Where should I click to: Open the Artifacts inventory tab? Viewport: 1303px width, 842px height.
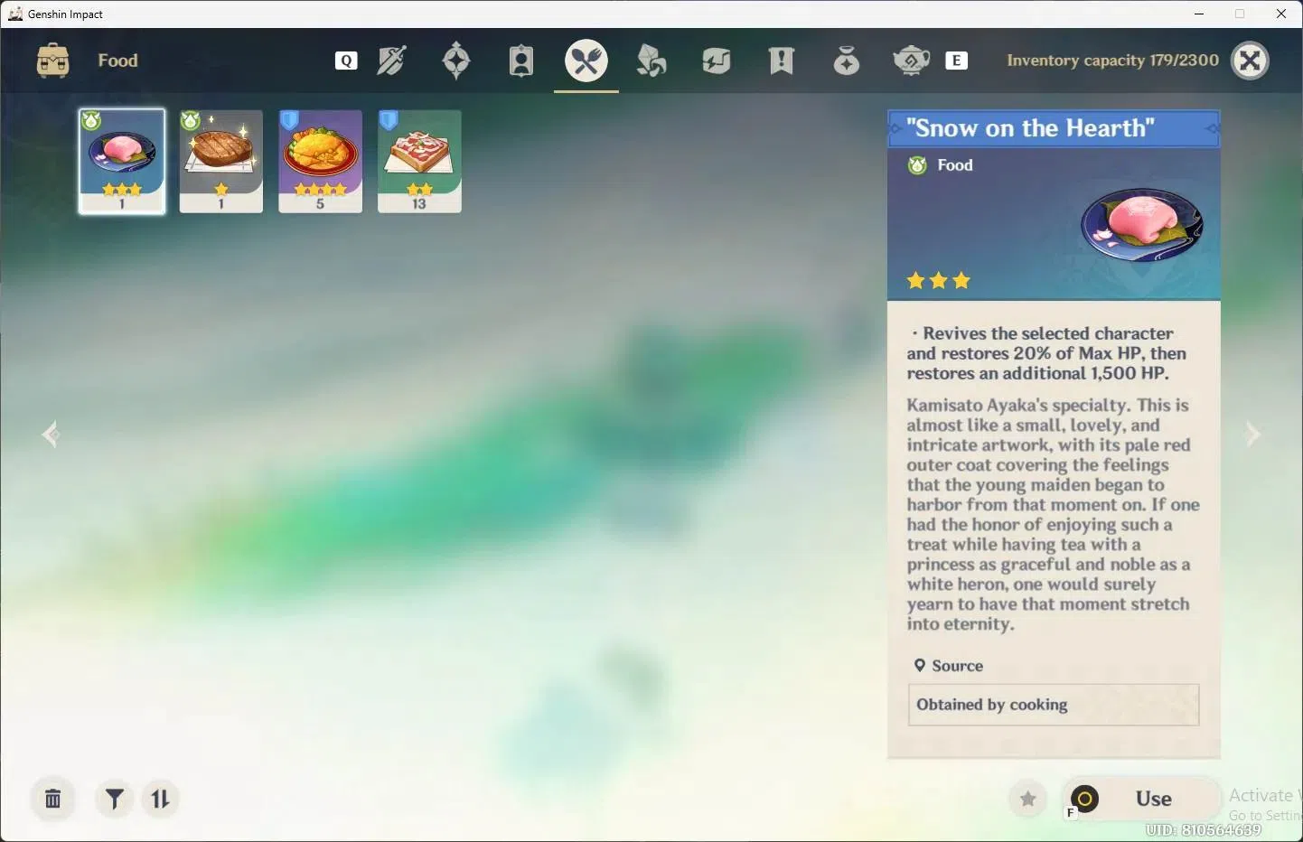pyautogui.click(x=456, y=61)
